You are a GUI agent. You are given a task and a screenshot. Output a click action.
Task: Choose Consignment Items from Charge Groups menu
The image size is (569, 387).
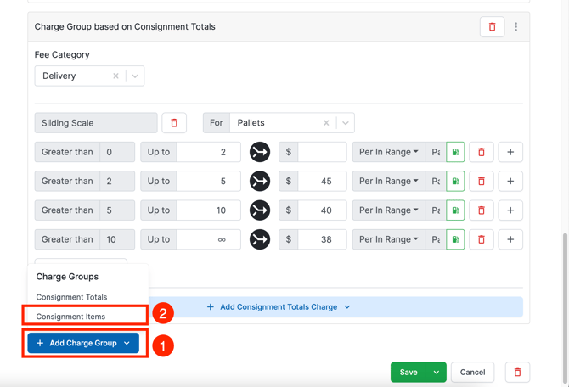tap(70, 317)
